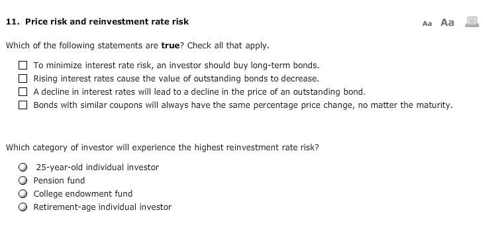Tick checkbox for bonds with similar coupons
The width and height of the screenshot is (494, 245).
click(x=23, y=105)
